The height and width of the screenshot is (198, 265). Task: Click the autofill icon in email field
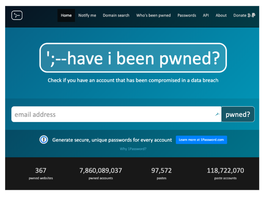click(217, 114)
